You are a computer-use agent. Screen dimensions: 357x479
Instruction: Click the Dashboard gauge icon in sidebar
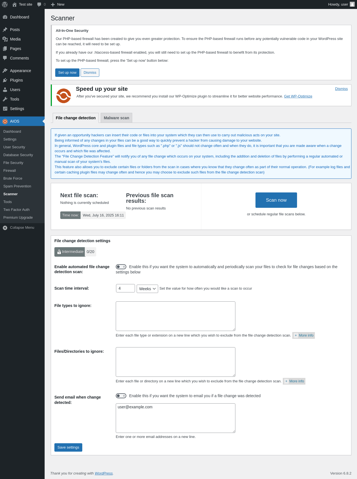5,17
